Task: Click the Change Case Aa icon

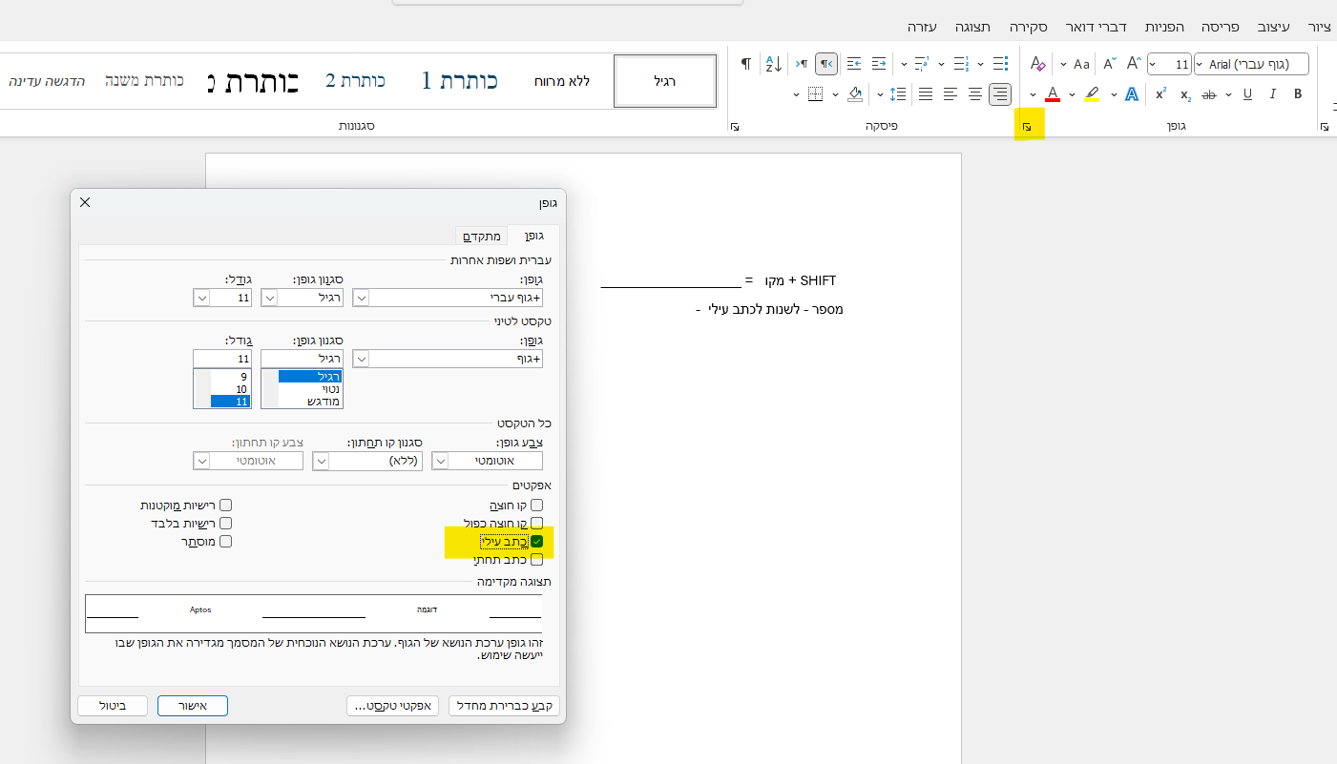Action: click(x=1081, y=64)
